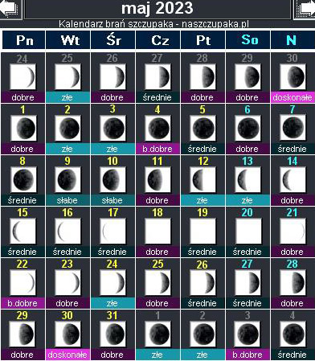Screen dimensions: 315x361
Task: Open the full moon icon on May 19
Action: (x=202, y=231)
